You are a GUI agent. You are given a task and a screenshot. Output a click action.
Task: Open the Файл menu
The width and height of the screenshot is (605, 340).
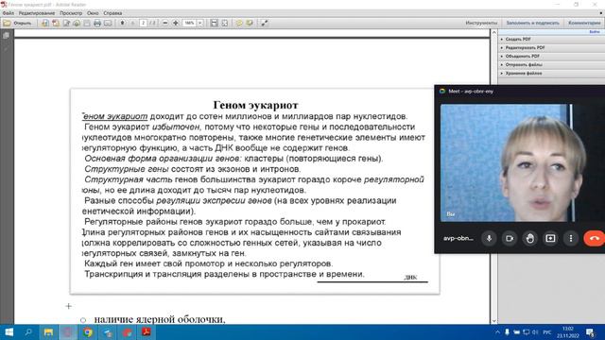9,13
